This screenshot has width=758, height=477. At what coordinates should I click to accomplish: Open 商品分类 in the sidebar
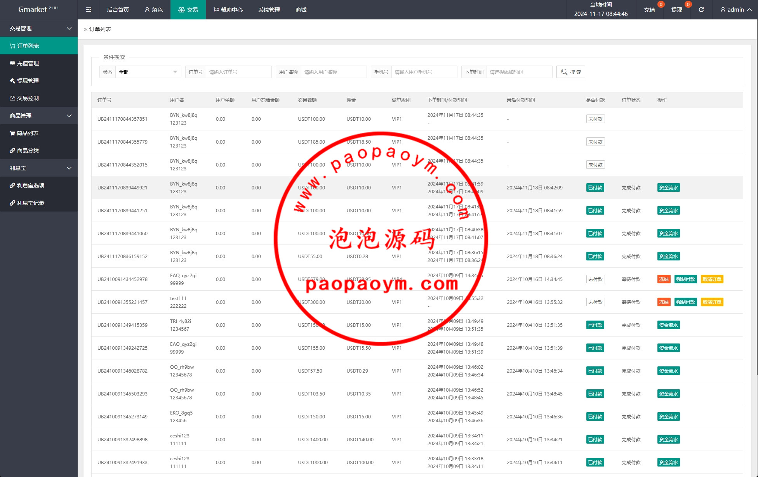coord(28,151)
